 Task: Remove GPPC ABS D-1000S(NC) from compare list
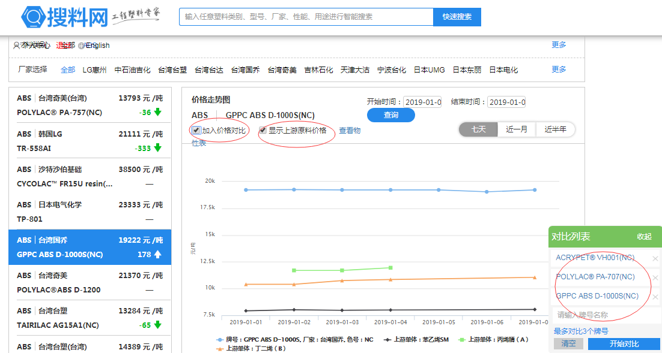(655, 297)
